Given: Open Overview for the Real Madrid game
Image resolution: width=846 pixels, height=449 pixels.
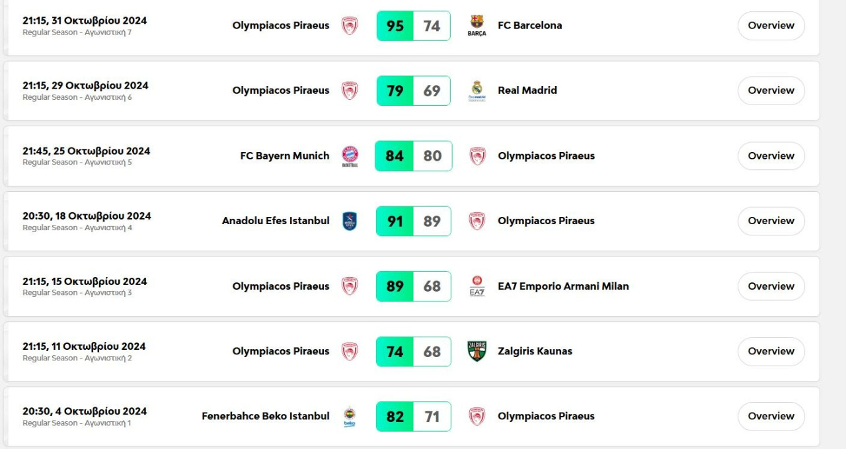Looking at the screenshot, I should [771, 91].
